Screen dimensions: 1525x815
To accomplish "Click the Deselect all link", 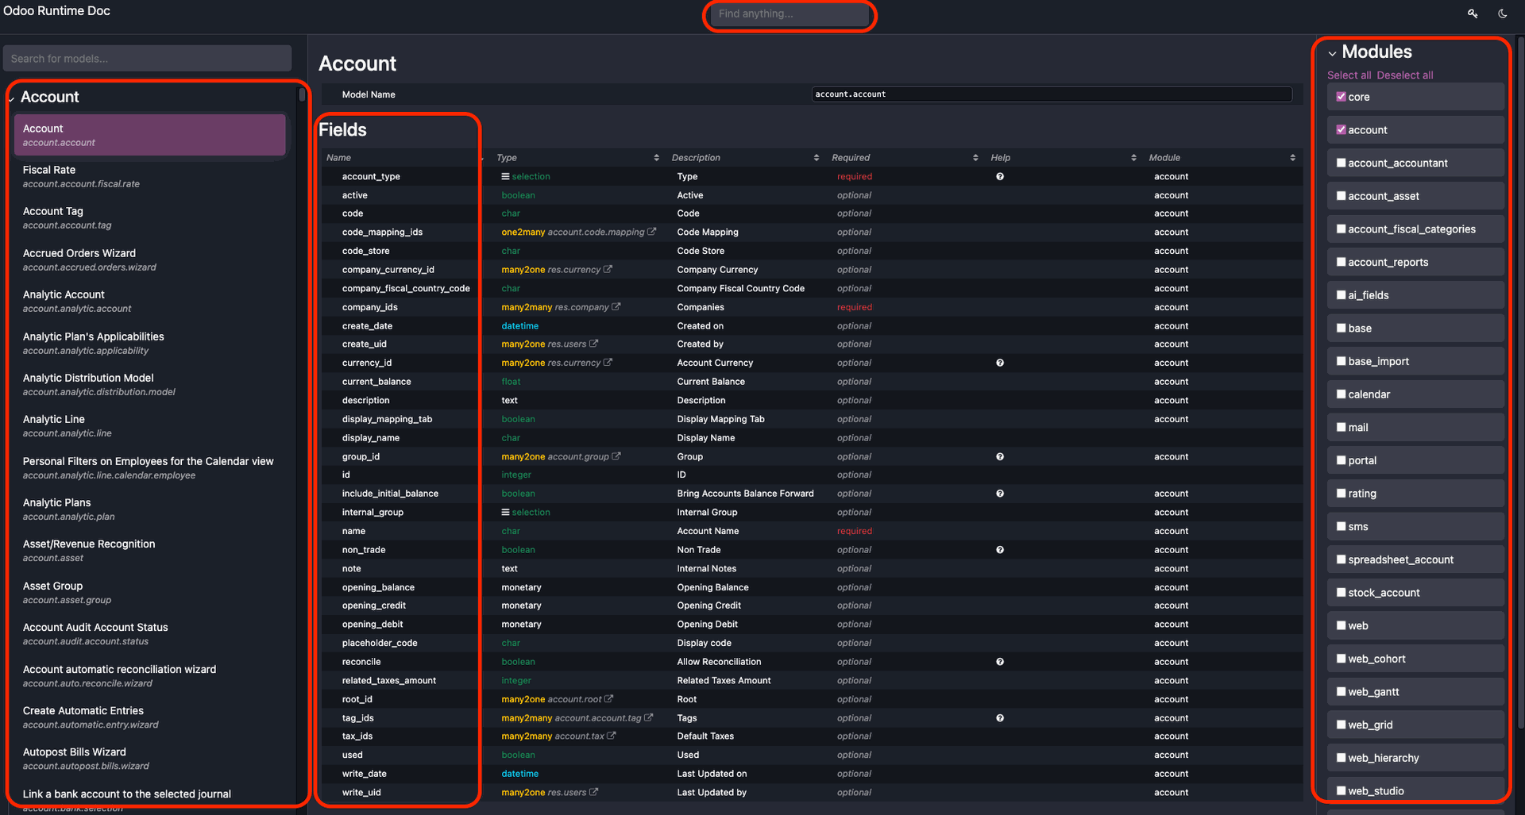I will pyautogui.click(x=1404, y=75).
